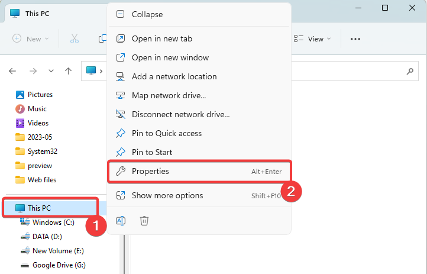Select Open in new tab
427x274 pixels.
coord(199,38)
